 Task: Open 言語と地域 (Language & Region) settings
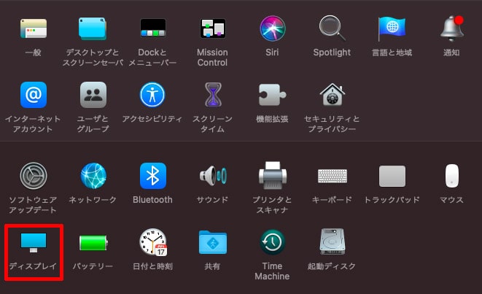tap(392, 29)
